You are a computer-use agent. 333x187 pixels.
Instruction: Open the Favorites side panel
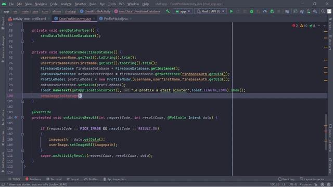click(3, 138)
